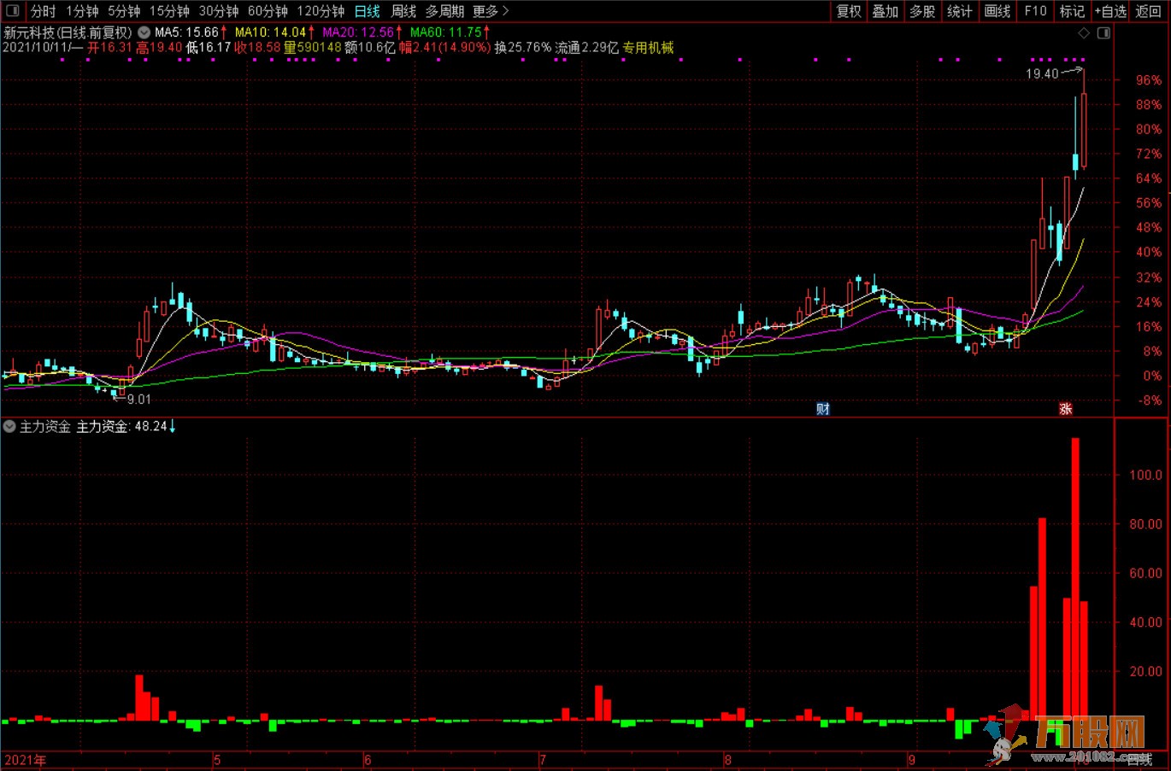Screen dimensions: 1171x771
Task: Select the 120分钟 period tab
Action: pos(321,11)
